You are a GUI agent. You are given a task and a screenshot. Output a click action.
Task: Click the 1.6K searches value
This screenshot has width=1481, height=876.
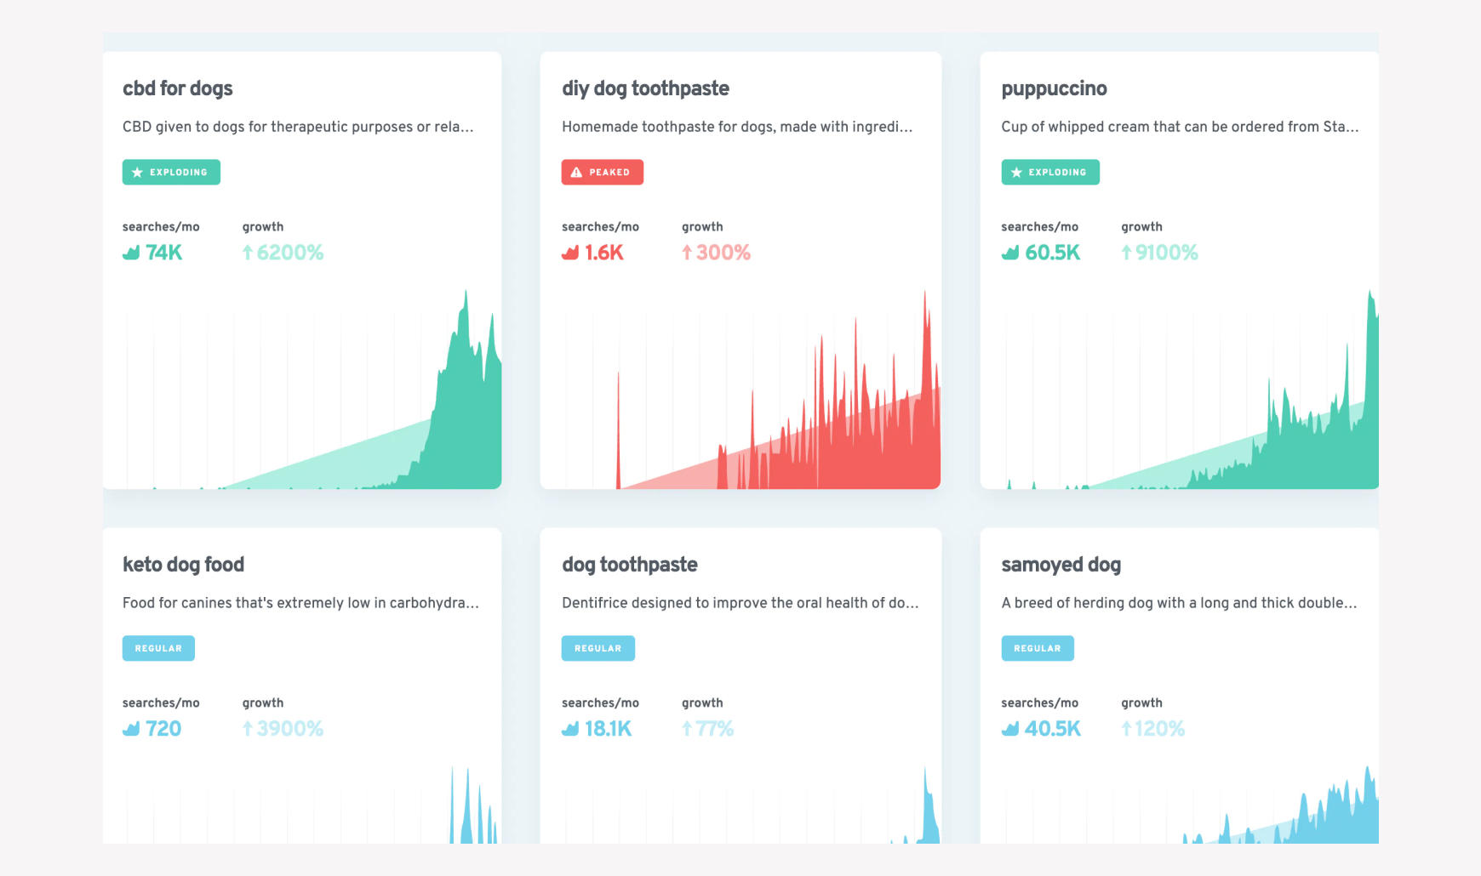tap(604, 253)
